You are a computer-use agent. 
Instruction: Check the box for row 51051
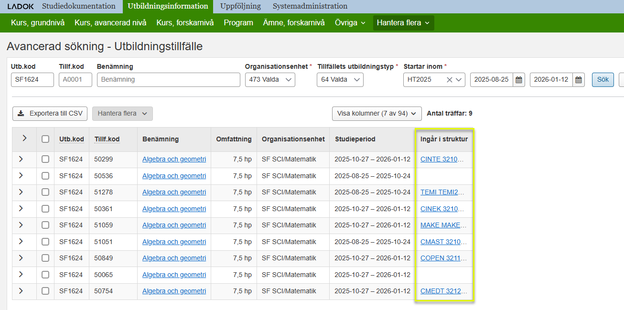tap(45, 242)
